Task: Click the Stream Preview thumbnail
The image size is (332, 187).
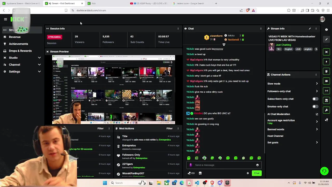Action: click(114, 90)
